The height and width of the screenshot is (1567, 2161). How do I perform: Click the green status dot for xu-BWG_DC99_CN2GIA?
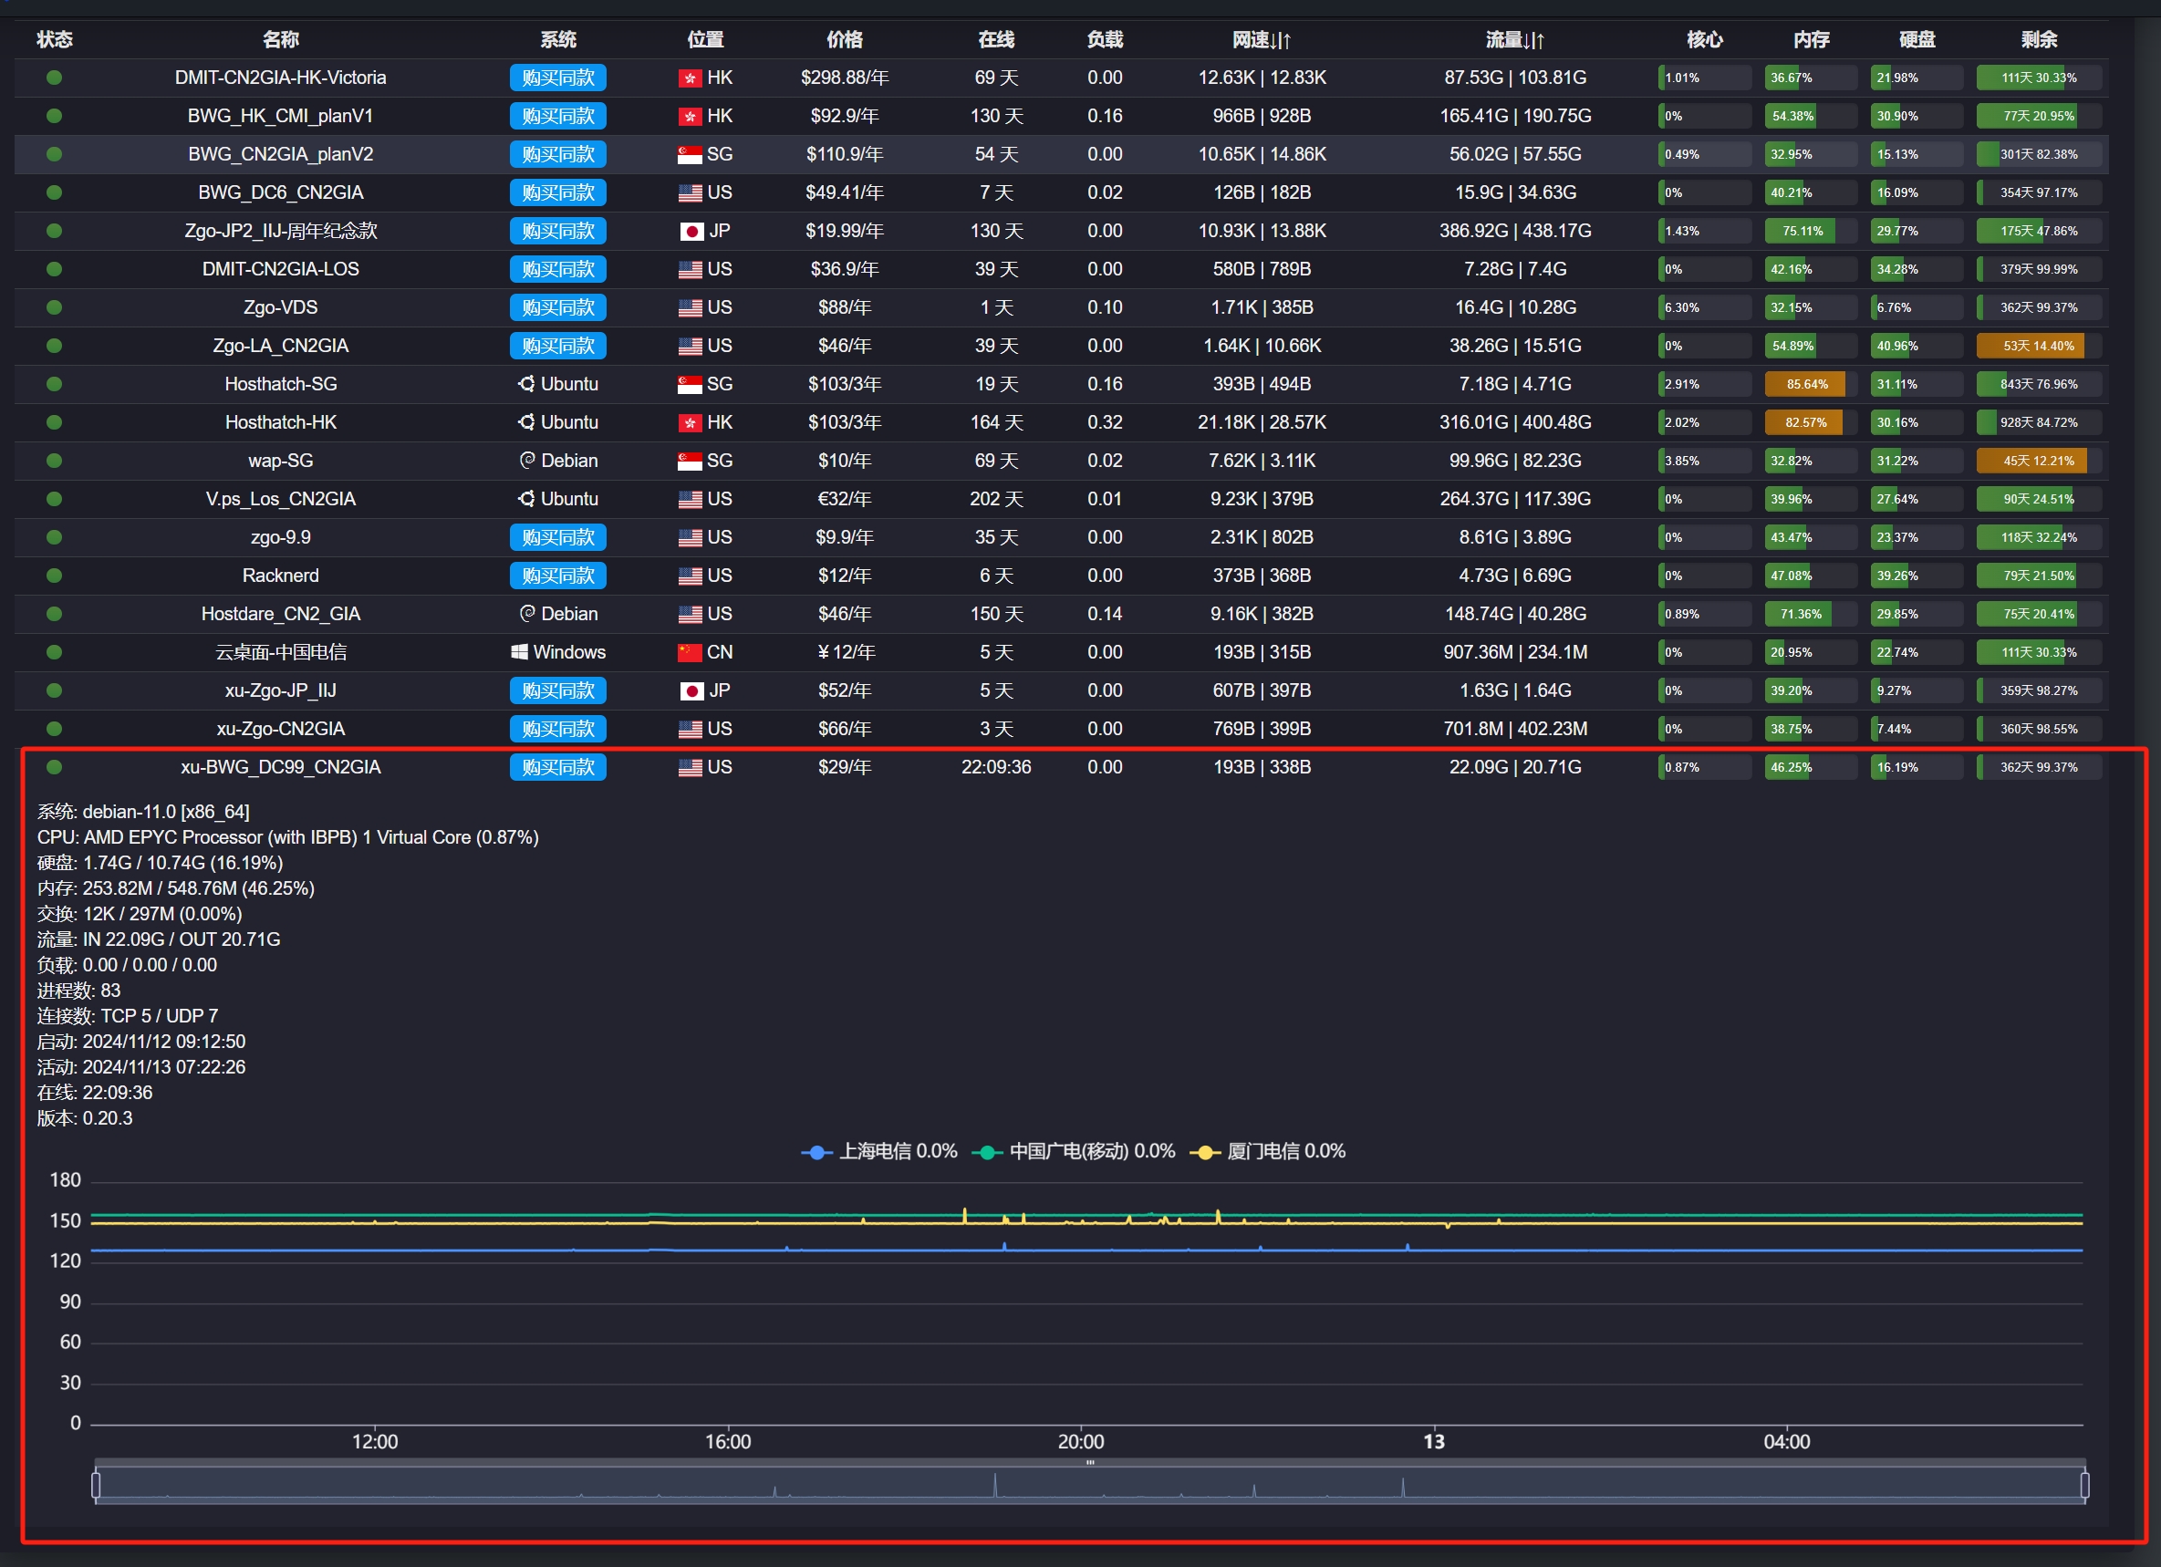(x=55, y=767)
